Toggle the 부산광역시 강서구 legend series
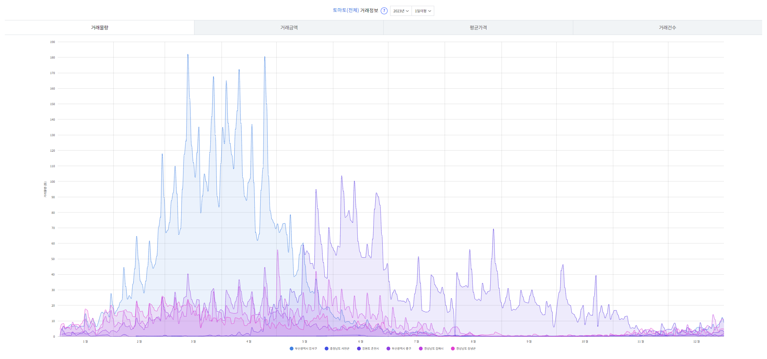The width and height of the screenshot is (767, 359). 303,349
